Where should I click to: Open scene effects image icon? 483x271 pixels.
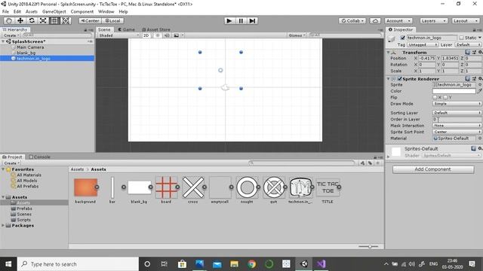(x=176, y=35)
